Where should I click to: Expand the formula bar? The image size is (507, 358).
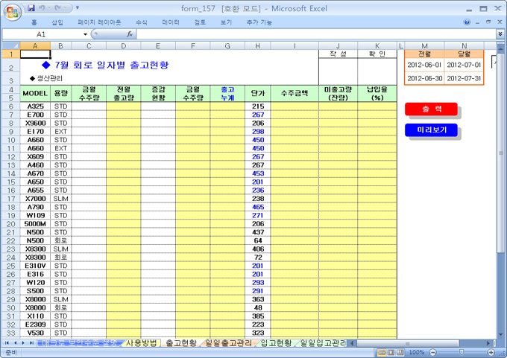click(500, 34)
